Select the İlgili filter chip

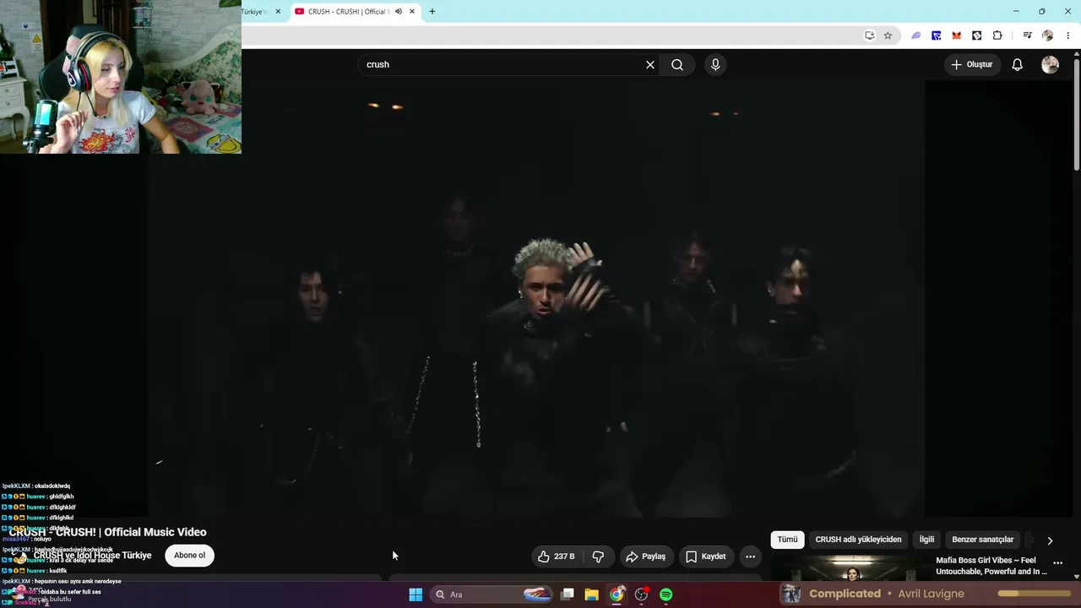[x=926, y=540]
